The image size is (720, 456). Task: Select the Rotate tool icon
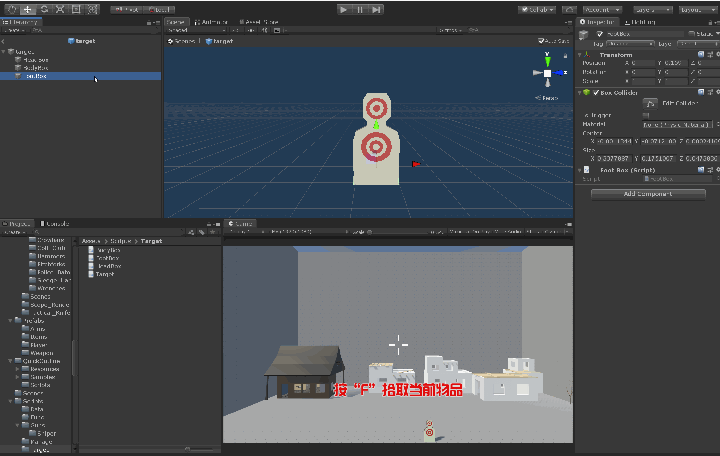click(44, 10)
